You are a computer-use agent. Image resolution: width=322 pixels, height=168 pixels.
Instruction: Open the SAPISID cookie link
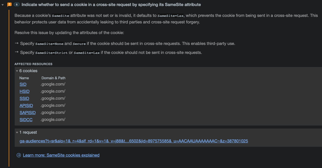(27, 113)
